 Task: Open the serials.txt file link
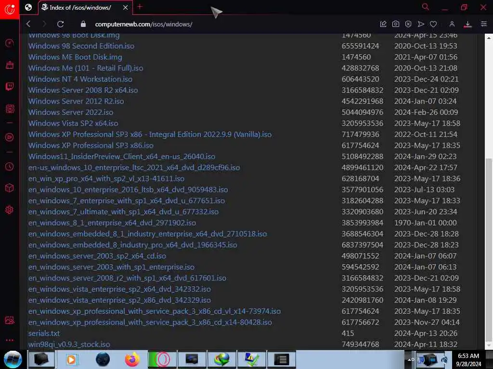[44, 333]
